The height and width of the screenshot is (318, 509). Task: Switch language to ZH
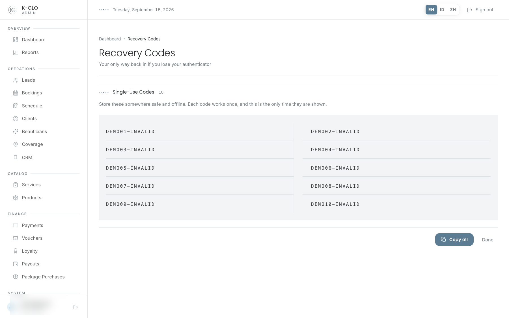coord(453,10)
